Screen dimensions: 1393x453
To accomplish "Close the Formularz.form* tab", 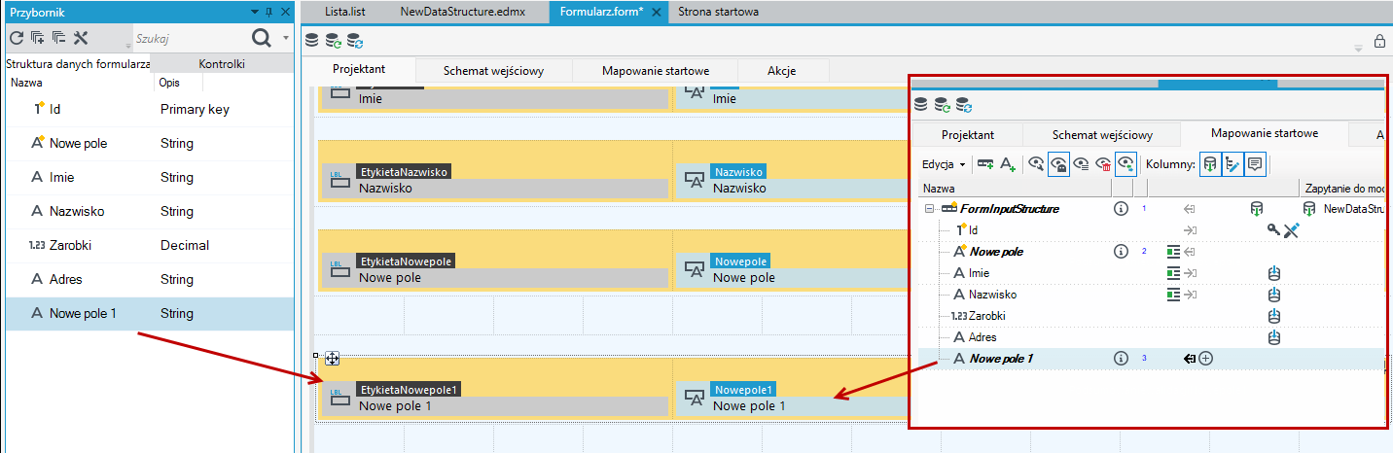I will coord(657,12).
